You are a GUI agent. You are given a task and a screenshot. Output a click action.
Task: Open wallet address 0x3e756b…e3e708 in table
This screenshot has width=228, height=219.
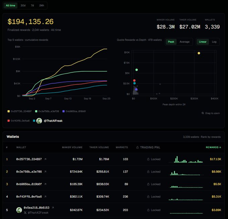click(29, 172)
